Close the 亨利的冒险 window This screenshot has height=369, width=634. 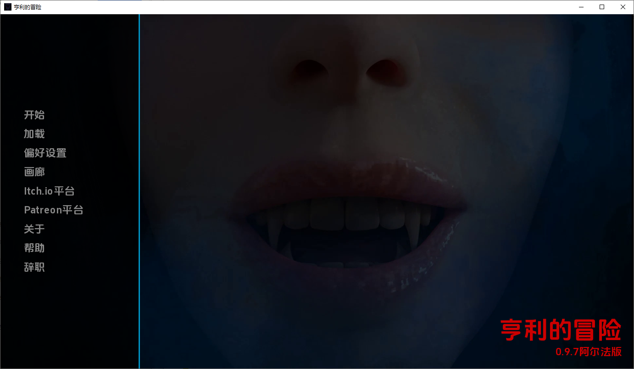(x=623, y=7)
